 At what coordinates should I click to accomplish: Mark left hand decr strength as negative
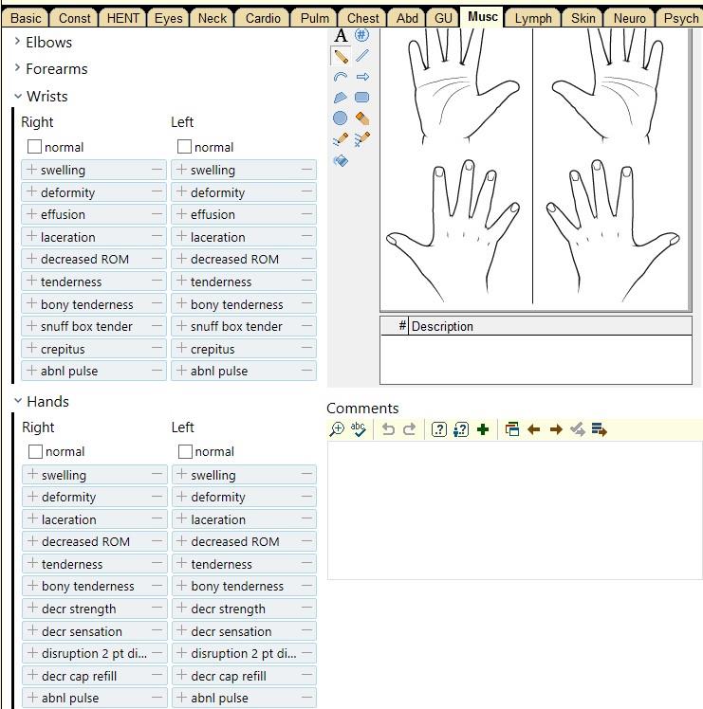click(x=306, y=609)
